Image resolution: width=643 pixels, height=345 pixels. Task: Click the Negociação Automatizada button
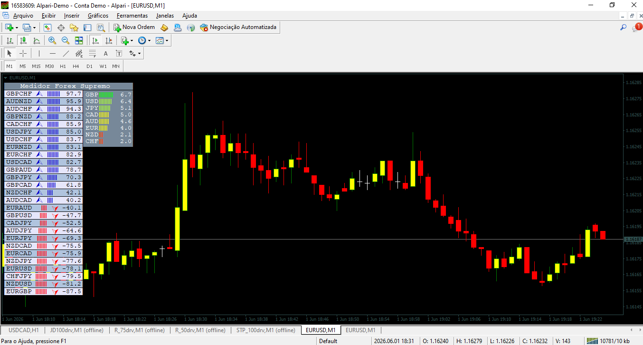[x=238, y=28]
